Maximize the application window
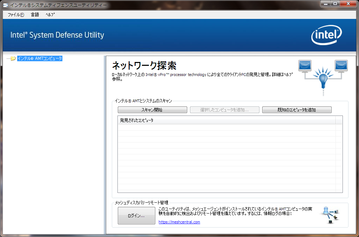This screenshot has height=237, width=359. pyautogui.click(x=335, y=4)
